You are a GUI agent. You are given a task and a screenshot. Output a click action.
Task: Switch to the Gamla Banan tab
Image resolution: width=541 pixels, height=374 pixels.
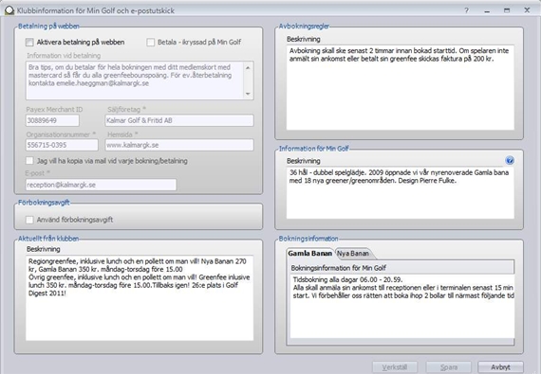tap(309, 254)
